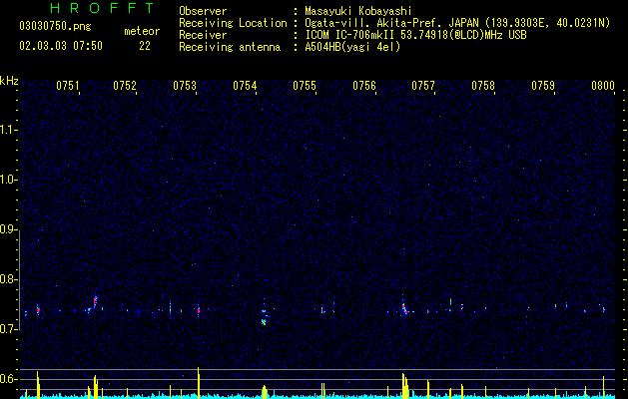Click the Observer name Masayuki Kobayashi

point(358,11)
